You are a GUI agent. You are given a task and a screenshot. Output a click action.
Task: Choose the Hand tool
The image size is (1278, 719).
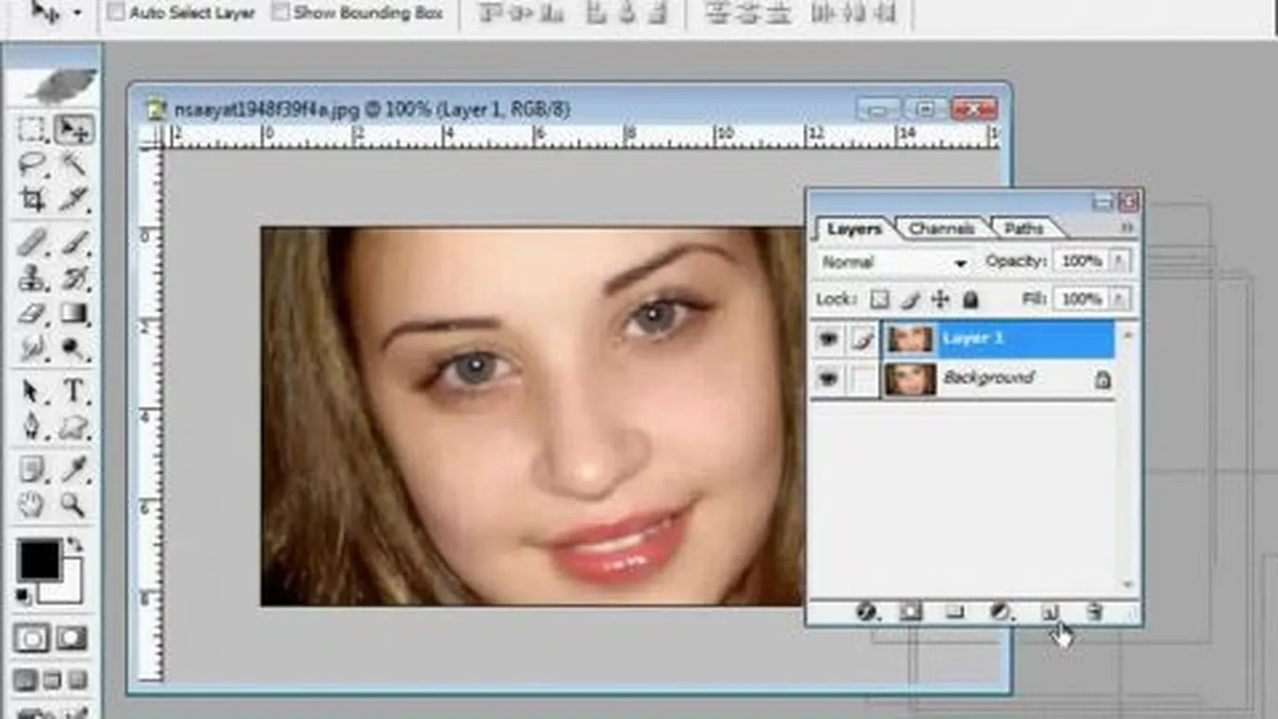pyautogui.click(x=33, y=504)
